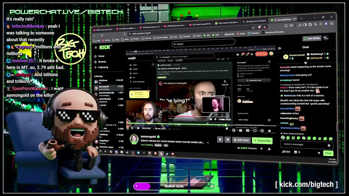Click Go to LIVE
The height and width of the screenshot is (196, 349).
(160, 128)
